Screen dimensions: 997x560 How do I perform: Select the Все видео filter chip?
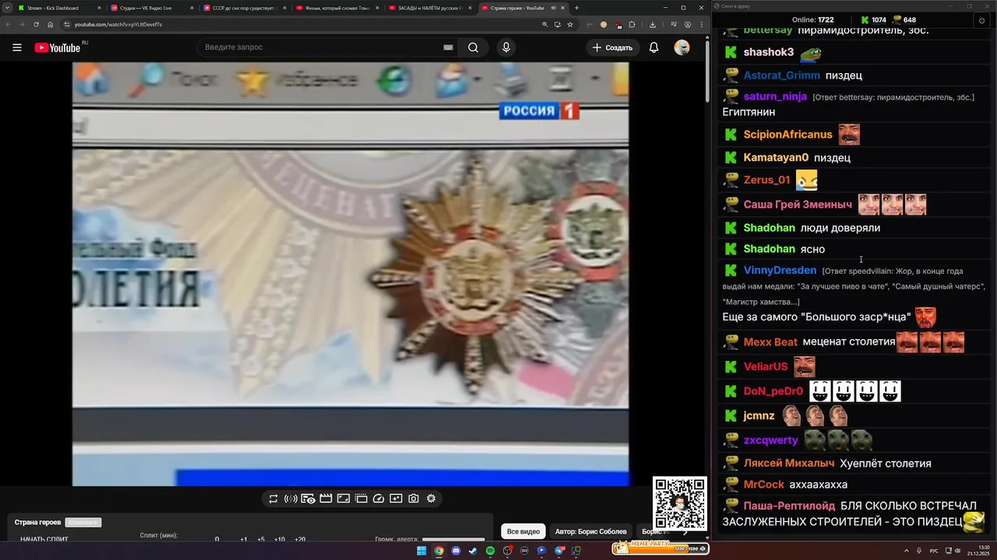(x=523, y=531)
